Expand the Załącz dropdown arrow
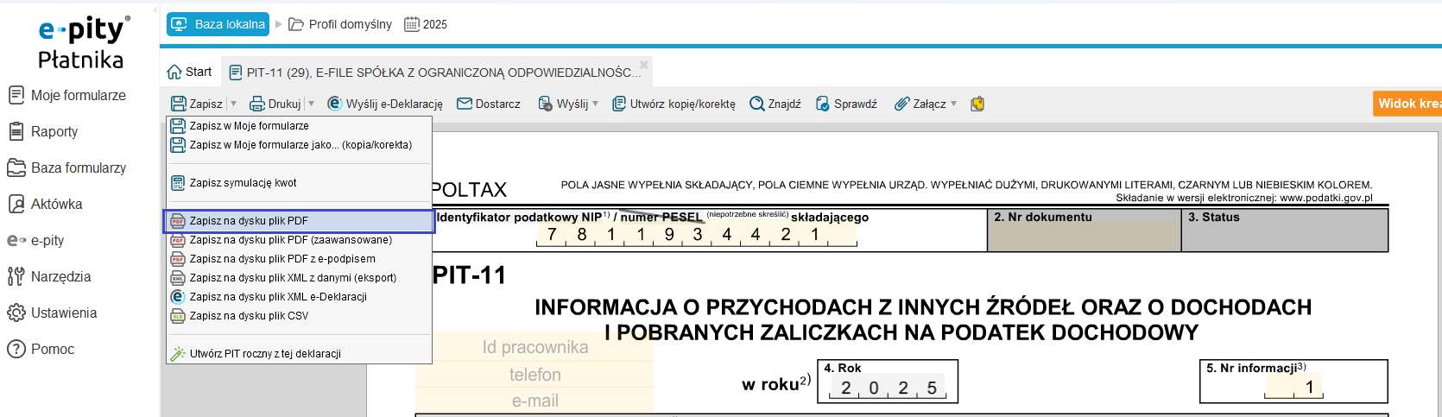The image size is (1442, 417). pos(954,104)
